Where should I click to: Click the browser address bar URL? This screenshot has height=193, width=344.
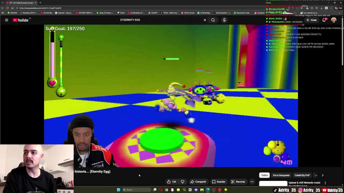(x=40, y=8)
